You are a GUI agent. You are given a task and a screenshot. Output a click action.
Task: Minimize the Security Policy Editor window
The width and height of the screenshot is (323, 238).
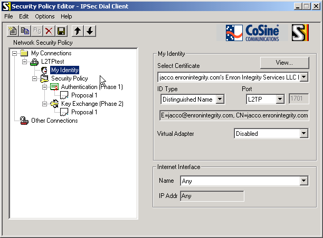pyautogui.click(x=298, y=6)
